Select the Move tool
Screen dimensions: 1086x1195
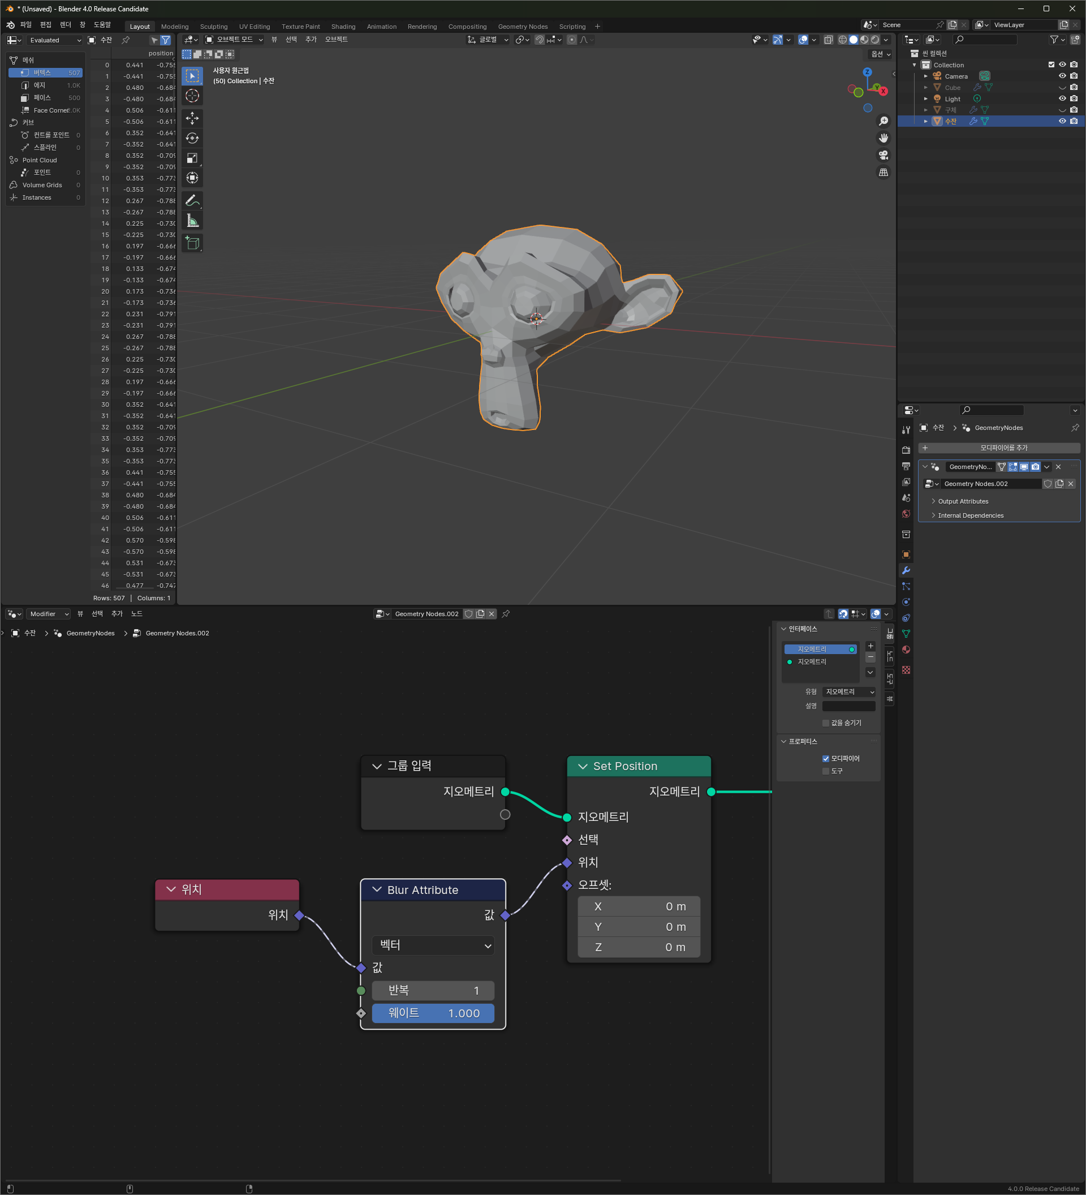(x=192, y=118)
